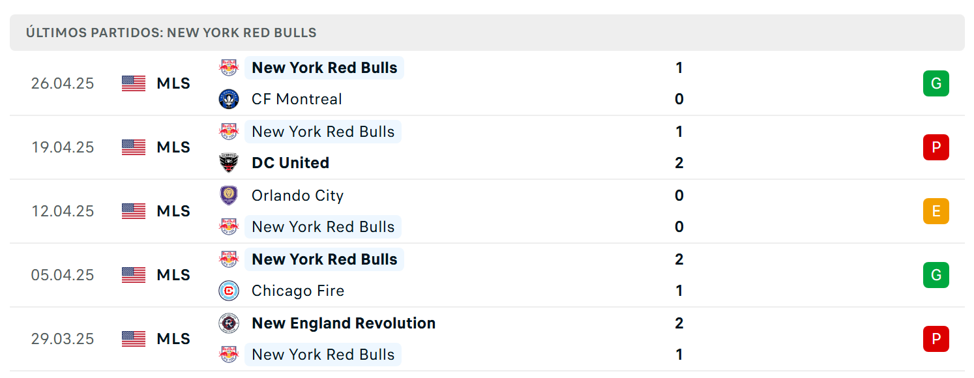Click the MLS label in the 12.04.25 row
This screenshot has width=974, height=378.
[173, 211]
